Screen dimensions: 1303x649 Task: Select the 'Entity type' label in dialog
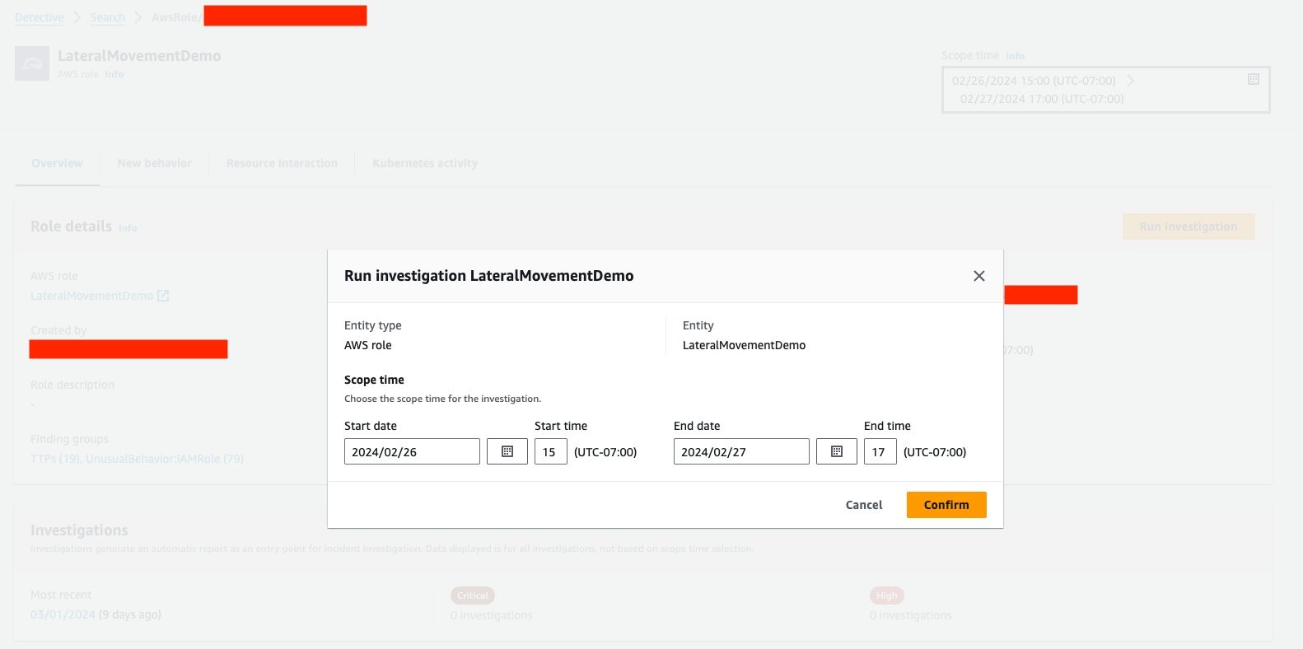(373, 325)
